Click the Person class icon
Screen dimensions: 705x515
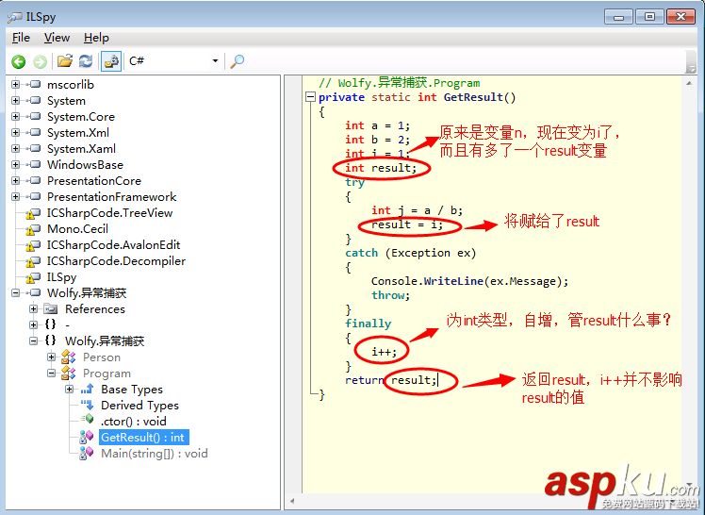point(69,357)
